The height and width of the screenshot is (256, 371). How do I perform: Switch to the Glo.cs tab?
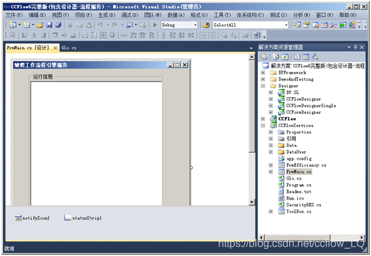(68, 48)
